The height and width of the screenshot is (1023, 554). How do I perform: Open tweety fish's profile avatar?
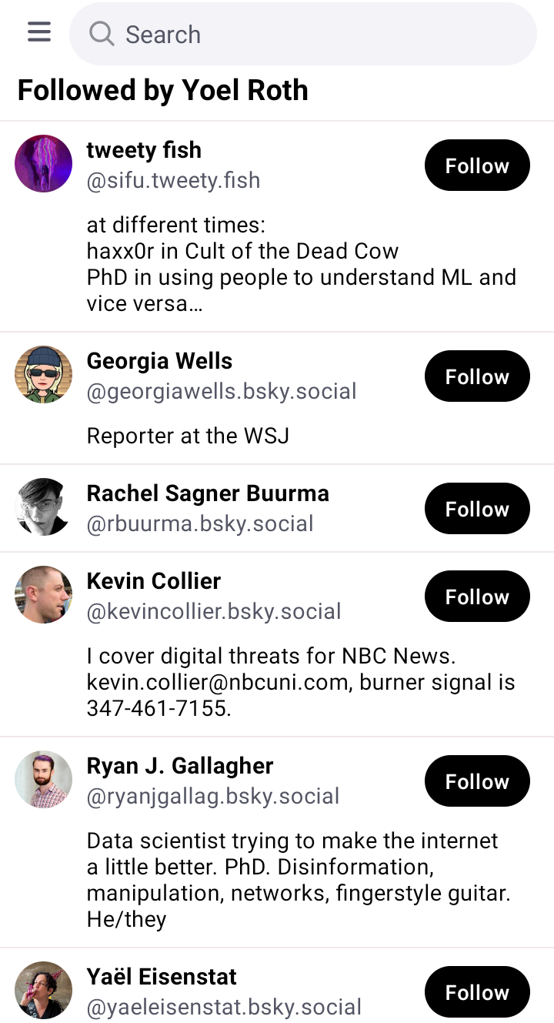[x=44, y=163]
